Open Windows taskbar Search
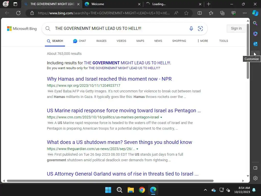This screenshot has height=196, width=261. [x=119, y=190]
